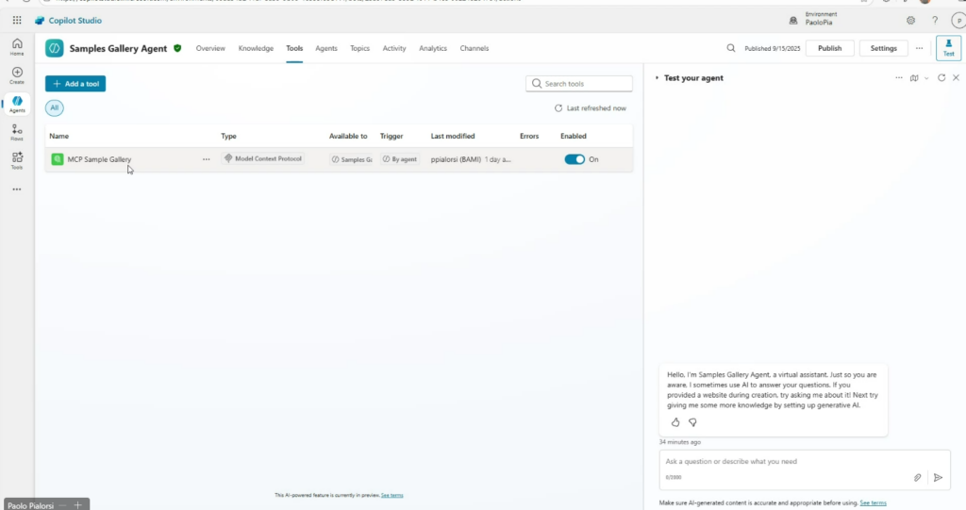
Task: Click the plus next to Paolo Pialorsi
Action: (x=77, y=505)
